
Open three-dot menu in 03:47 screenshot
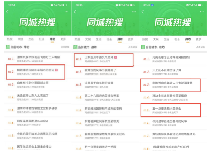[x=202, y=12]
